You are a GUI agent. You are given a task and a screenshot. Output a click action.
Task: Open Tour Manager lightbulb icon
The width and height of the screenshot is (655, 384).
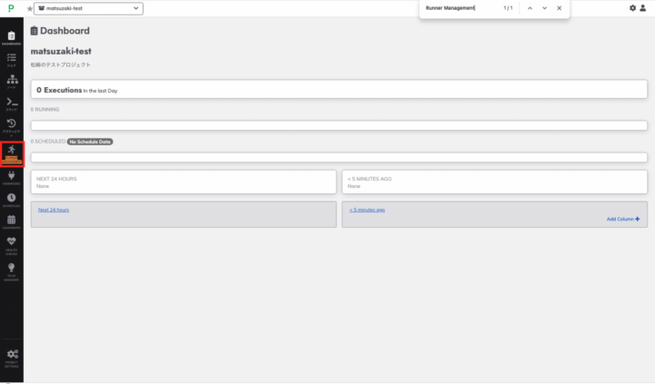click(x=11, y=269)
